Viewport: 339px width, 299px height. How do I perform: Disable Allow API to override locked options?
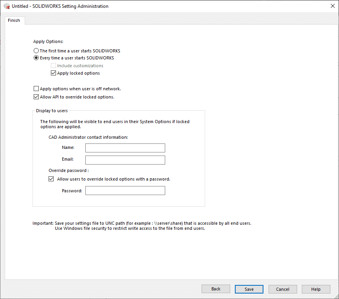tap(36, 97)
